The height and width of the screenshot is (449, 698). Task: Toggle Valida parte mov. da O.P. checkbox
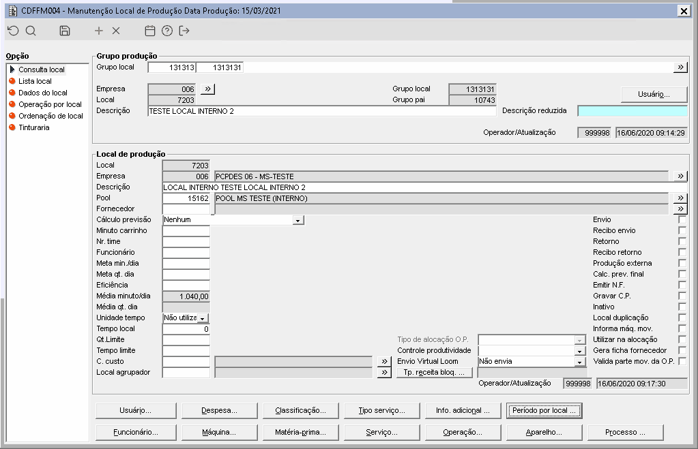pyautogui.click(x=682, y=361)
